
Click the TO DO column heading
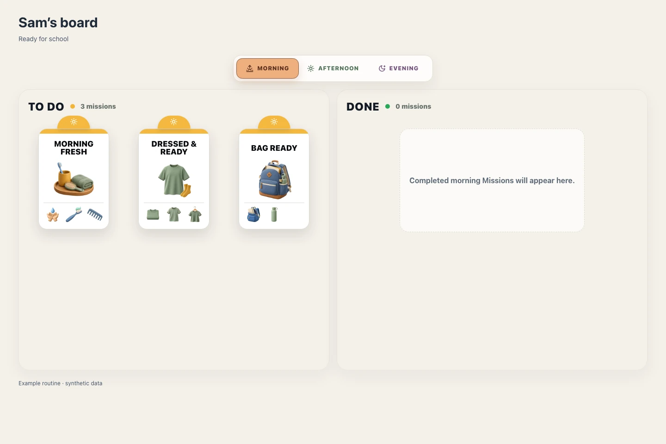(x=46, y=107)
